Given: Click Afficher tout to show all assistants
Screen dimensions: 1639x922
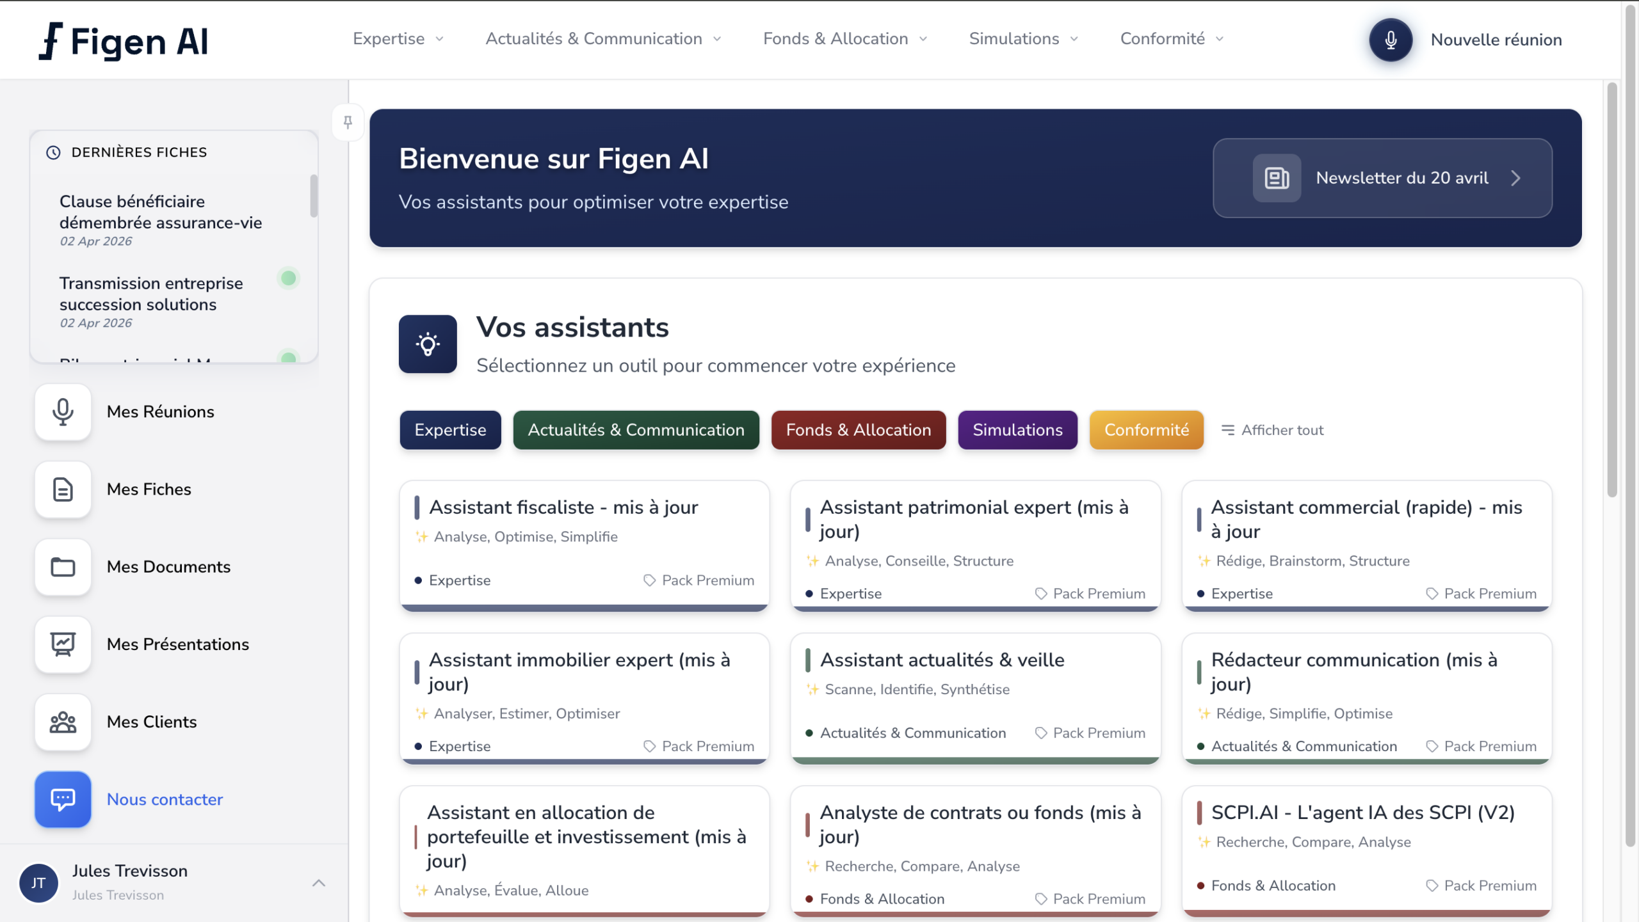Looking at the screenshot, I should (x=1272, y=429).
